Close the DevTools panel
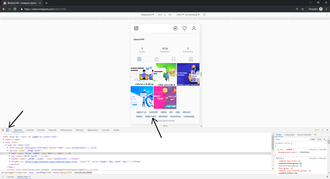 click(x=327, y=130)
